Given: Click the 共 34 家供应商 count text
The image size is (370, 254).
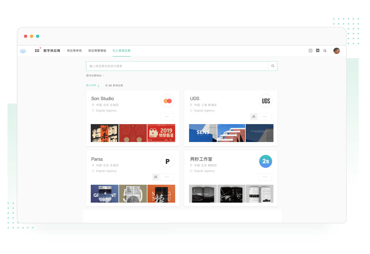Looking at the screenshot, I should [114, 85].
